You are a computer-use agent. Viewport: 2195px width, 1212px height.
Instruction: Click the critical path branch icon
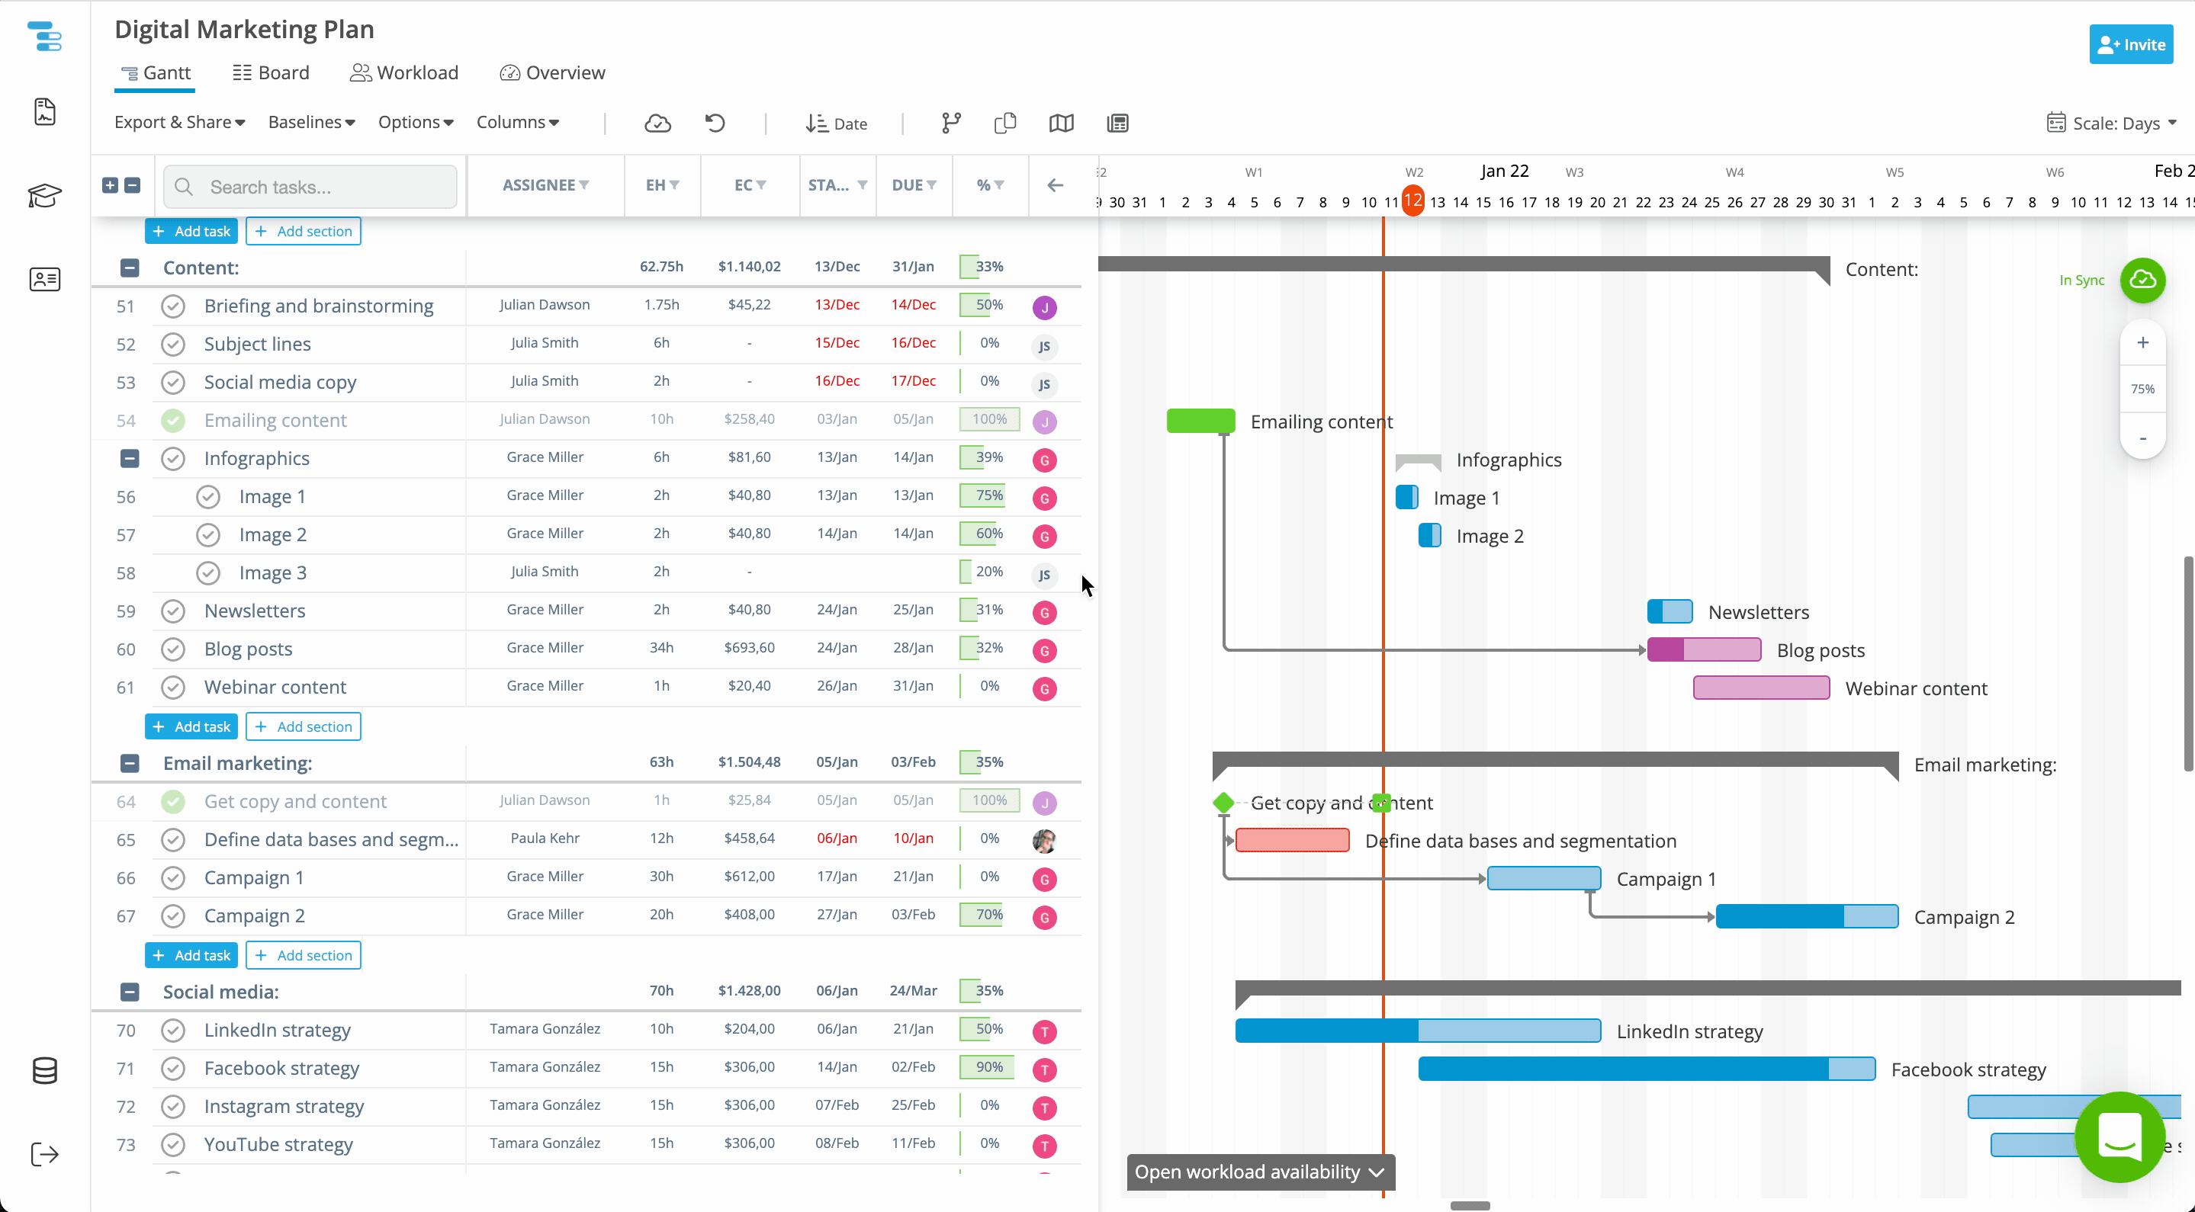tap(951, 123)
